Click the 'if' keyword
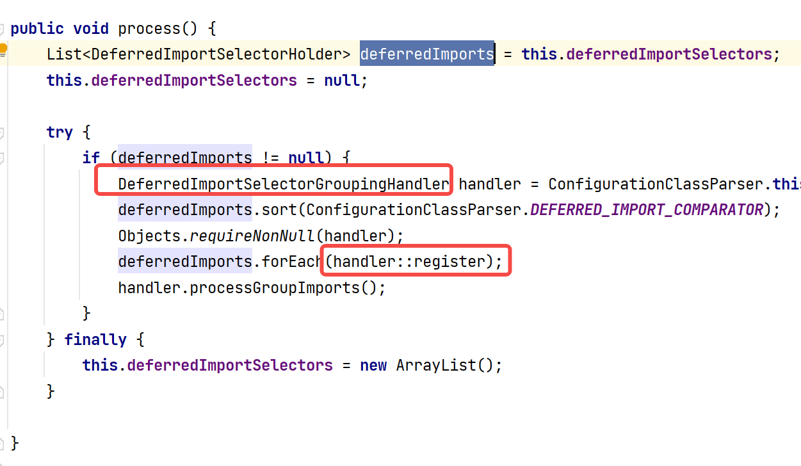Viewport: 801px width, 466px height. (91, 157)
